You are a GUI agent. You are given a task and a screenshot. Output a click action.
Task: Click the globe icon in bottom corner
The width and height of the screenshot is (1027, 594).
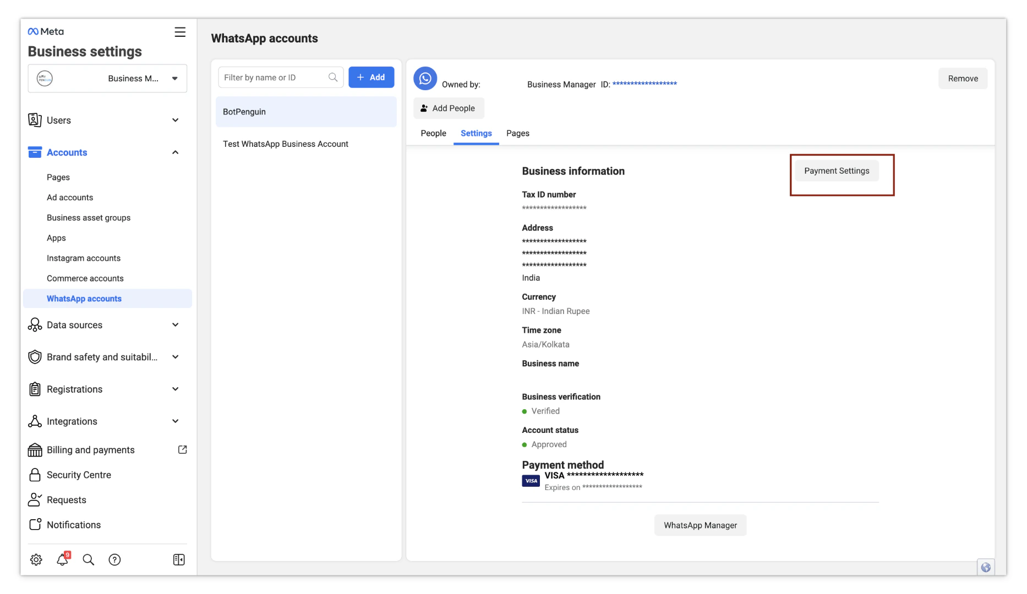[986, 567]
